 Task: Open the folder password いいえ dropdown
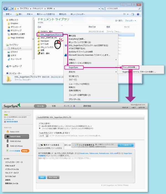coord(43,136)
